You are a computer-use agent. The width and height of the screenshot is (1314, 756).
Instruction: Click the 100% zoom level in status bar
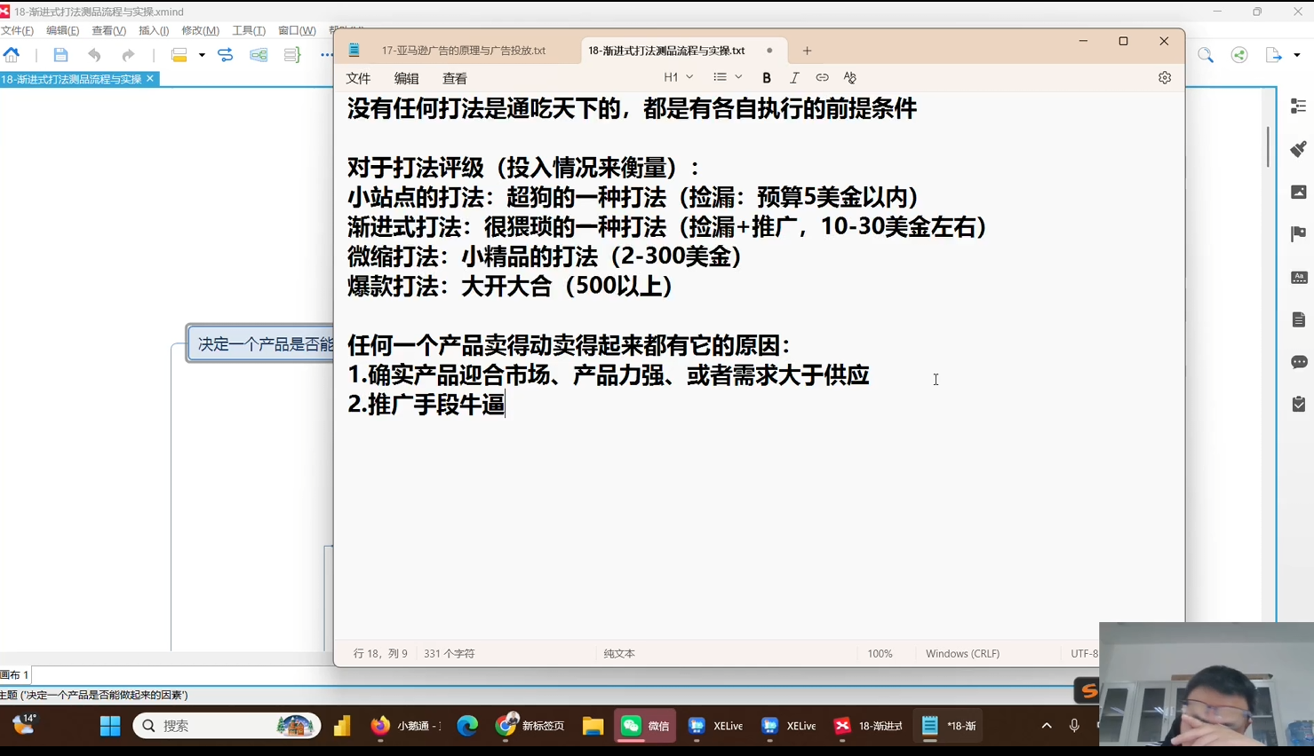[880, 654]
